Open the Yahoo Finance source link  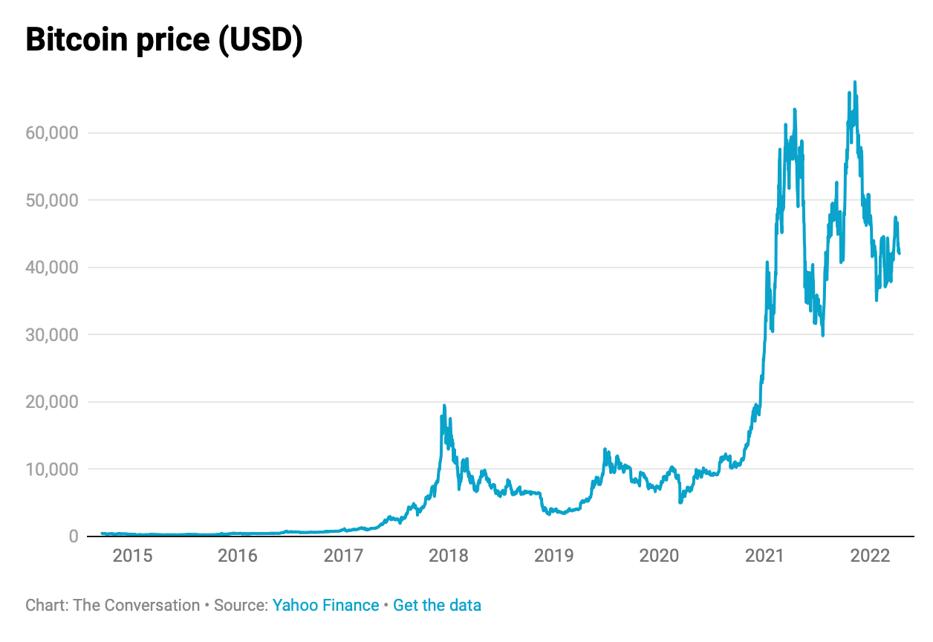[x=325, y=605]
